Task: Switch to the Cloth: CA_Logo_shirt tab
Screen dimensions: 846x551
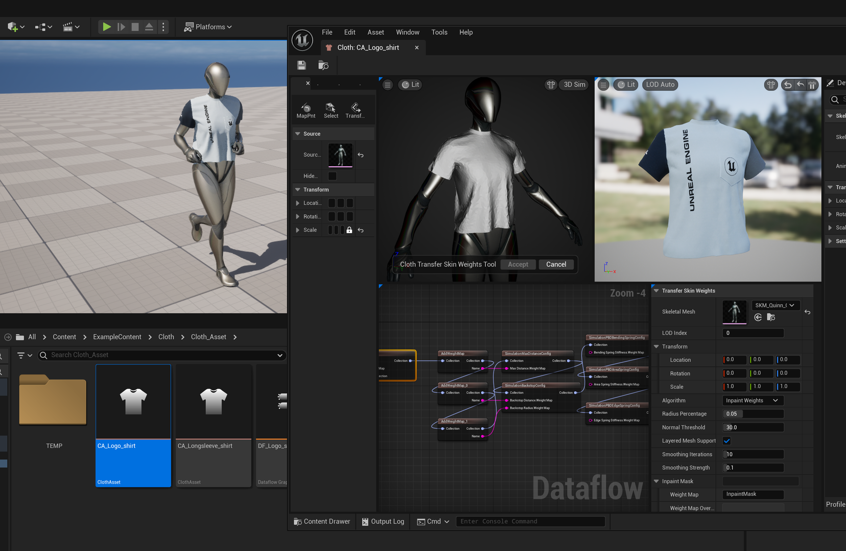Action: (x=367, y=47)
